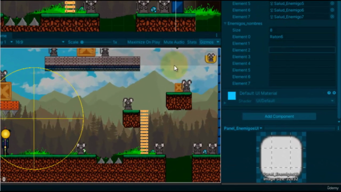Open the 16:9 aspect ratio dropdown
The width and height of the screenshot is (341, 192).
pyautogui.click(x=40, y=42)
